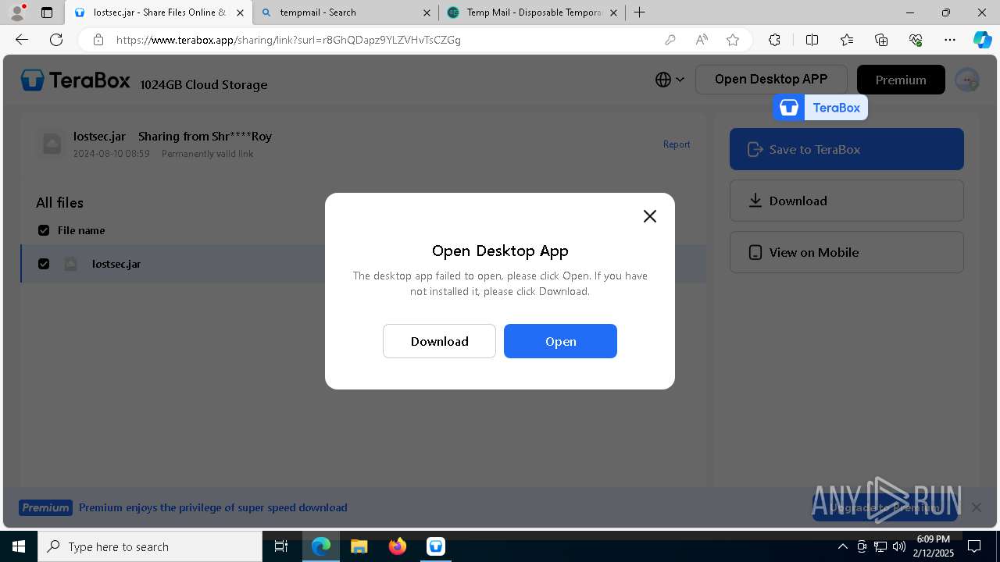Click the TeraBox logo
Screen dimensions: 1000x562
click(x=76, y=80)
